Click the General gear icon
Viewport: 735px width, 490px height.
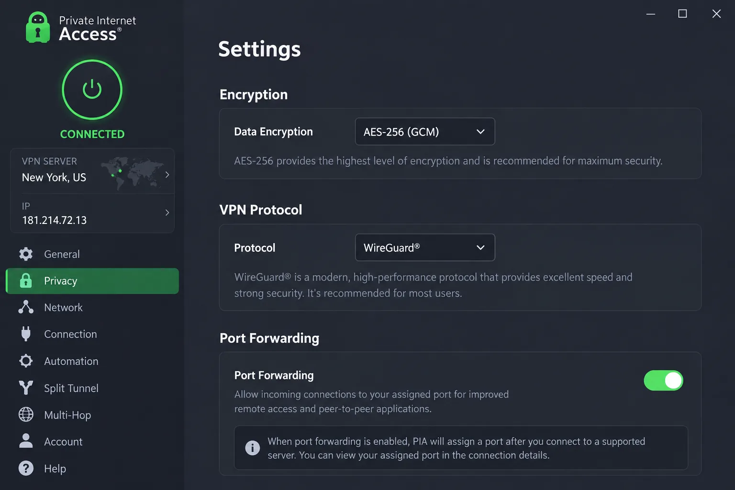click(26, 254)
